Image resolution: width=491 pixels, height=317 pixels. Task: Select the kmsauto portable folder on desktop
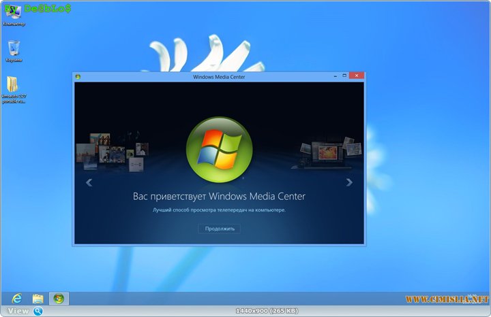pos(13,86)
